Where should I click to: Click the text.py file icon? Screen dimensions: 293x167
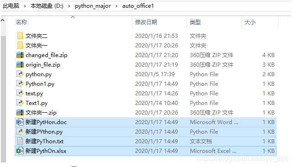coord(20,93)
